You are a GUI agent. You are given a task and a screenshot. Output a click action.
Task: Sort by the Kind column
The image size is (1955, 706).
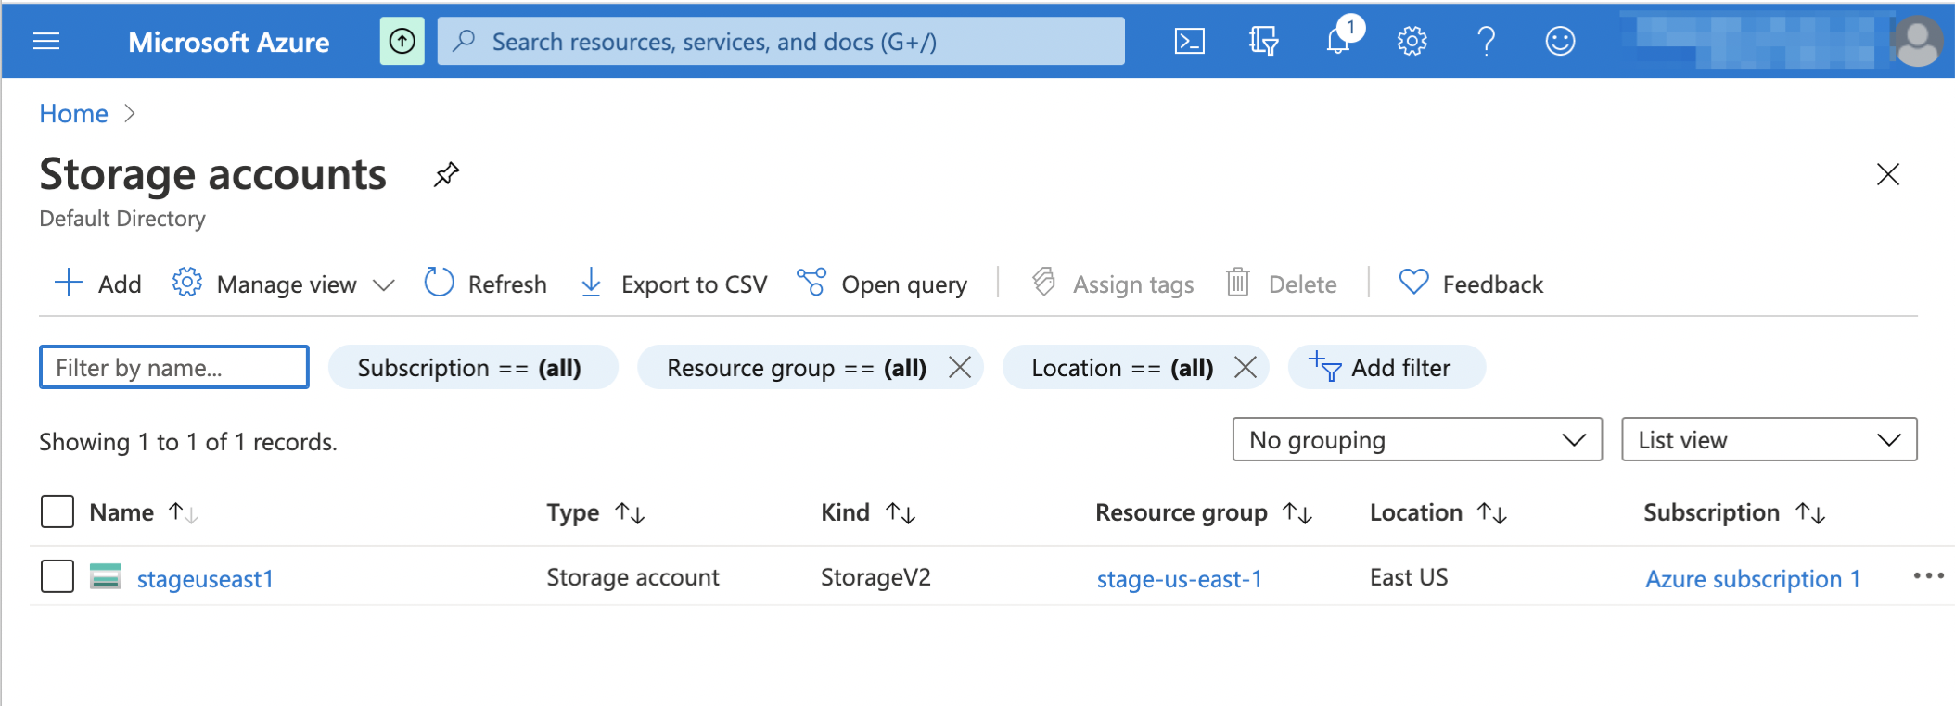(x=868, y=512)
